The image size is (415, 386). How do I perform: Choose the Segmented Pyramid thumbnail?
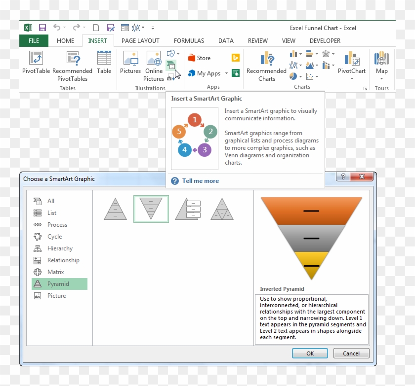pyautogui.click(x=222, y=209)
